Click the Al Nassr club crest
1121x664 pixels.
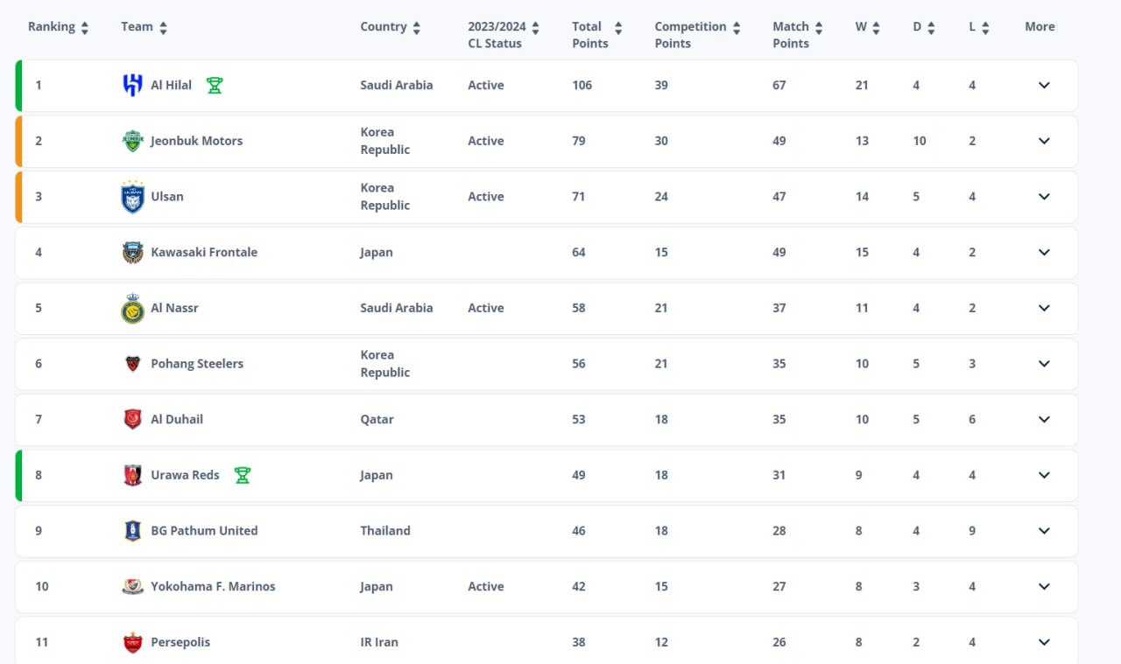132,309
